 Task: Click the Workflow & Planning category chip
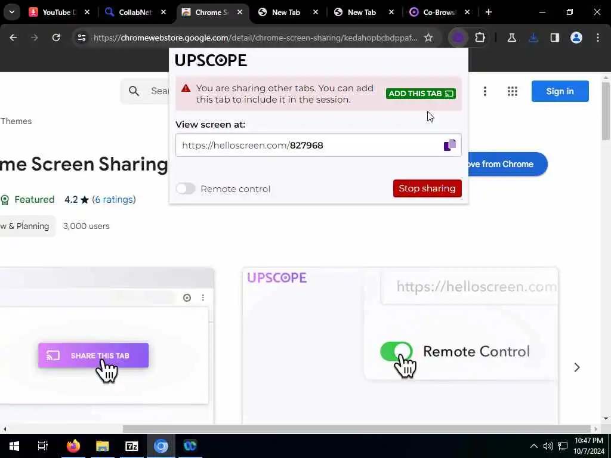tap(27, 226)
